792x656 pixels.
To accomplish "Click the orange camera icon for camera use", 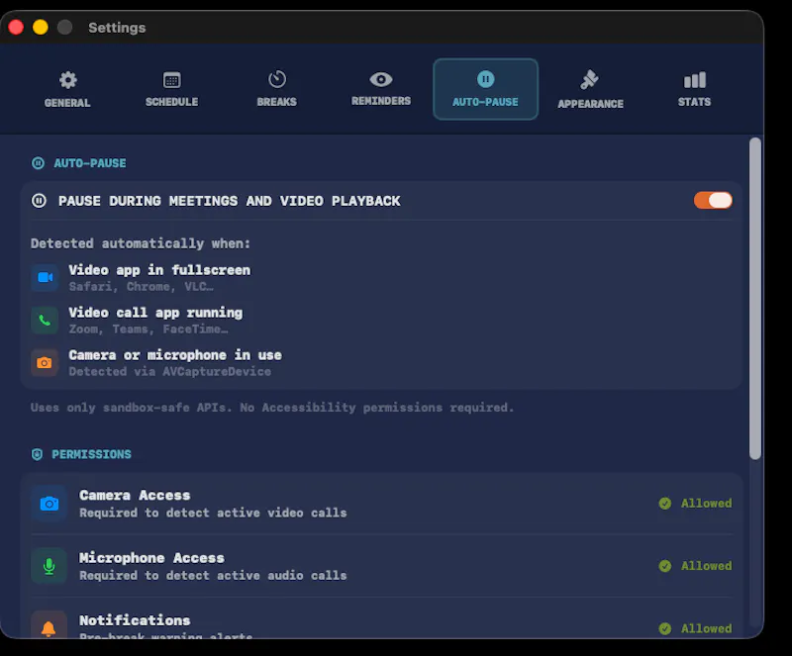I will point(45,362).
